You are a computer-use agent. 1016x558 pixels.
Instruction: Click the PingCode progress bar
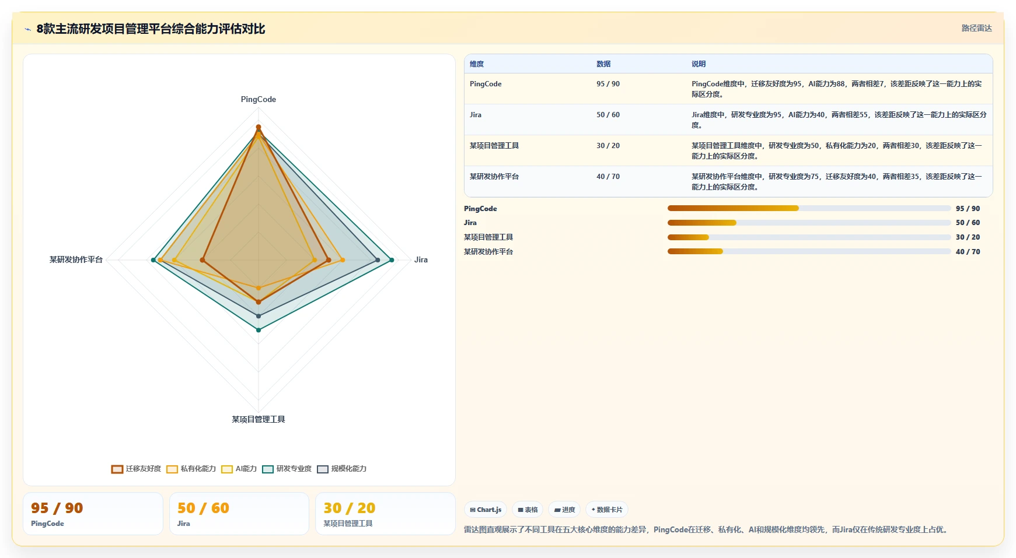(x=809, y=208)
